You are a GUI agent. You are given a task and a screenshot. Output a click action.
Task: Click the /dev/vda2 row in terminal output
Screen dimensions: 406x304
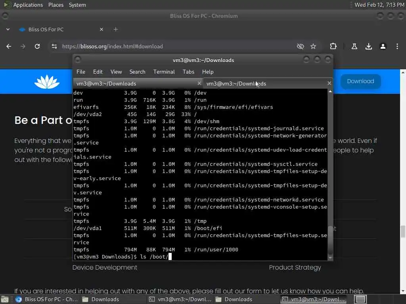click(135, 114)
